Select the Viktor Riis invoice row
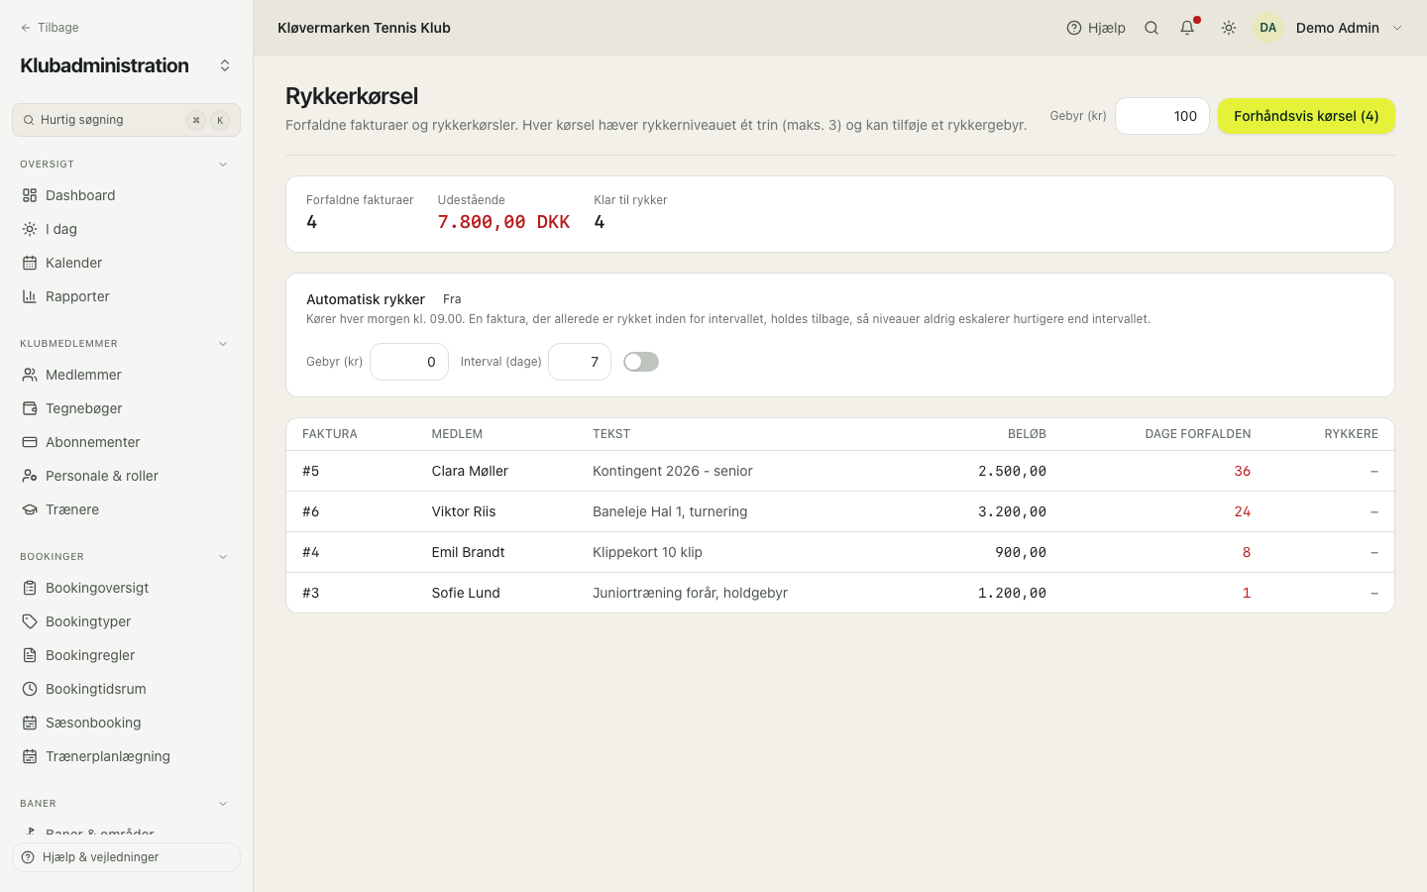 840,511
